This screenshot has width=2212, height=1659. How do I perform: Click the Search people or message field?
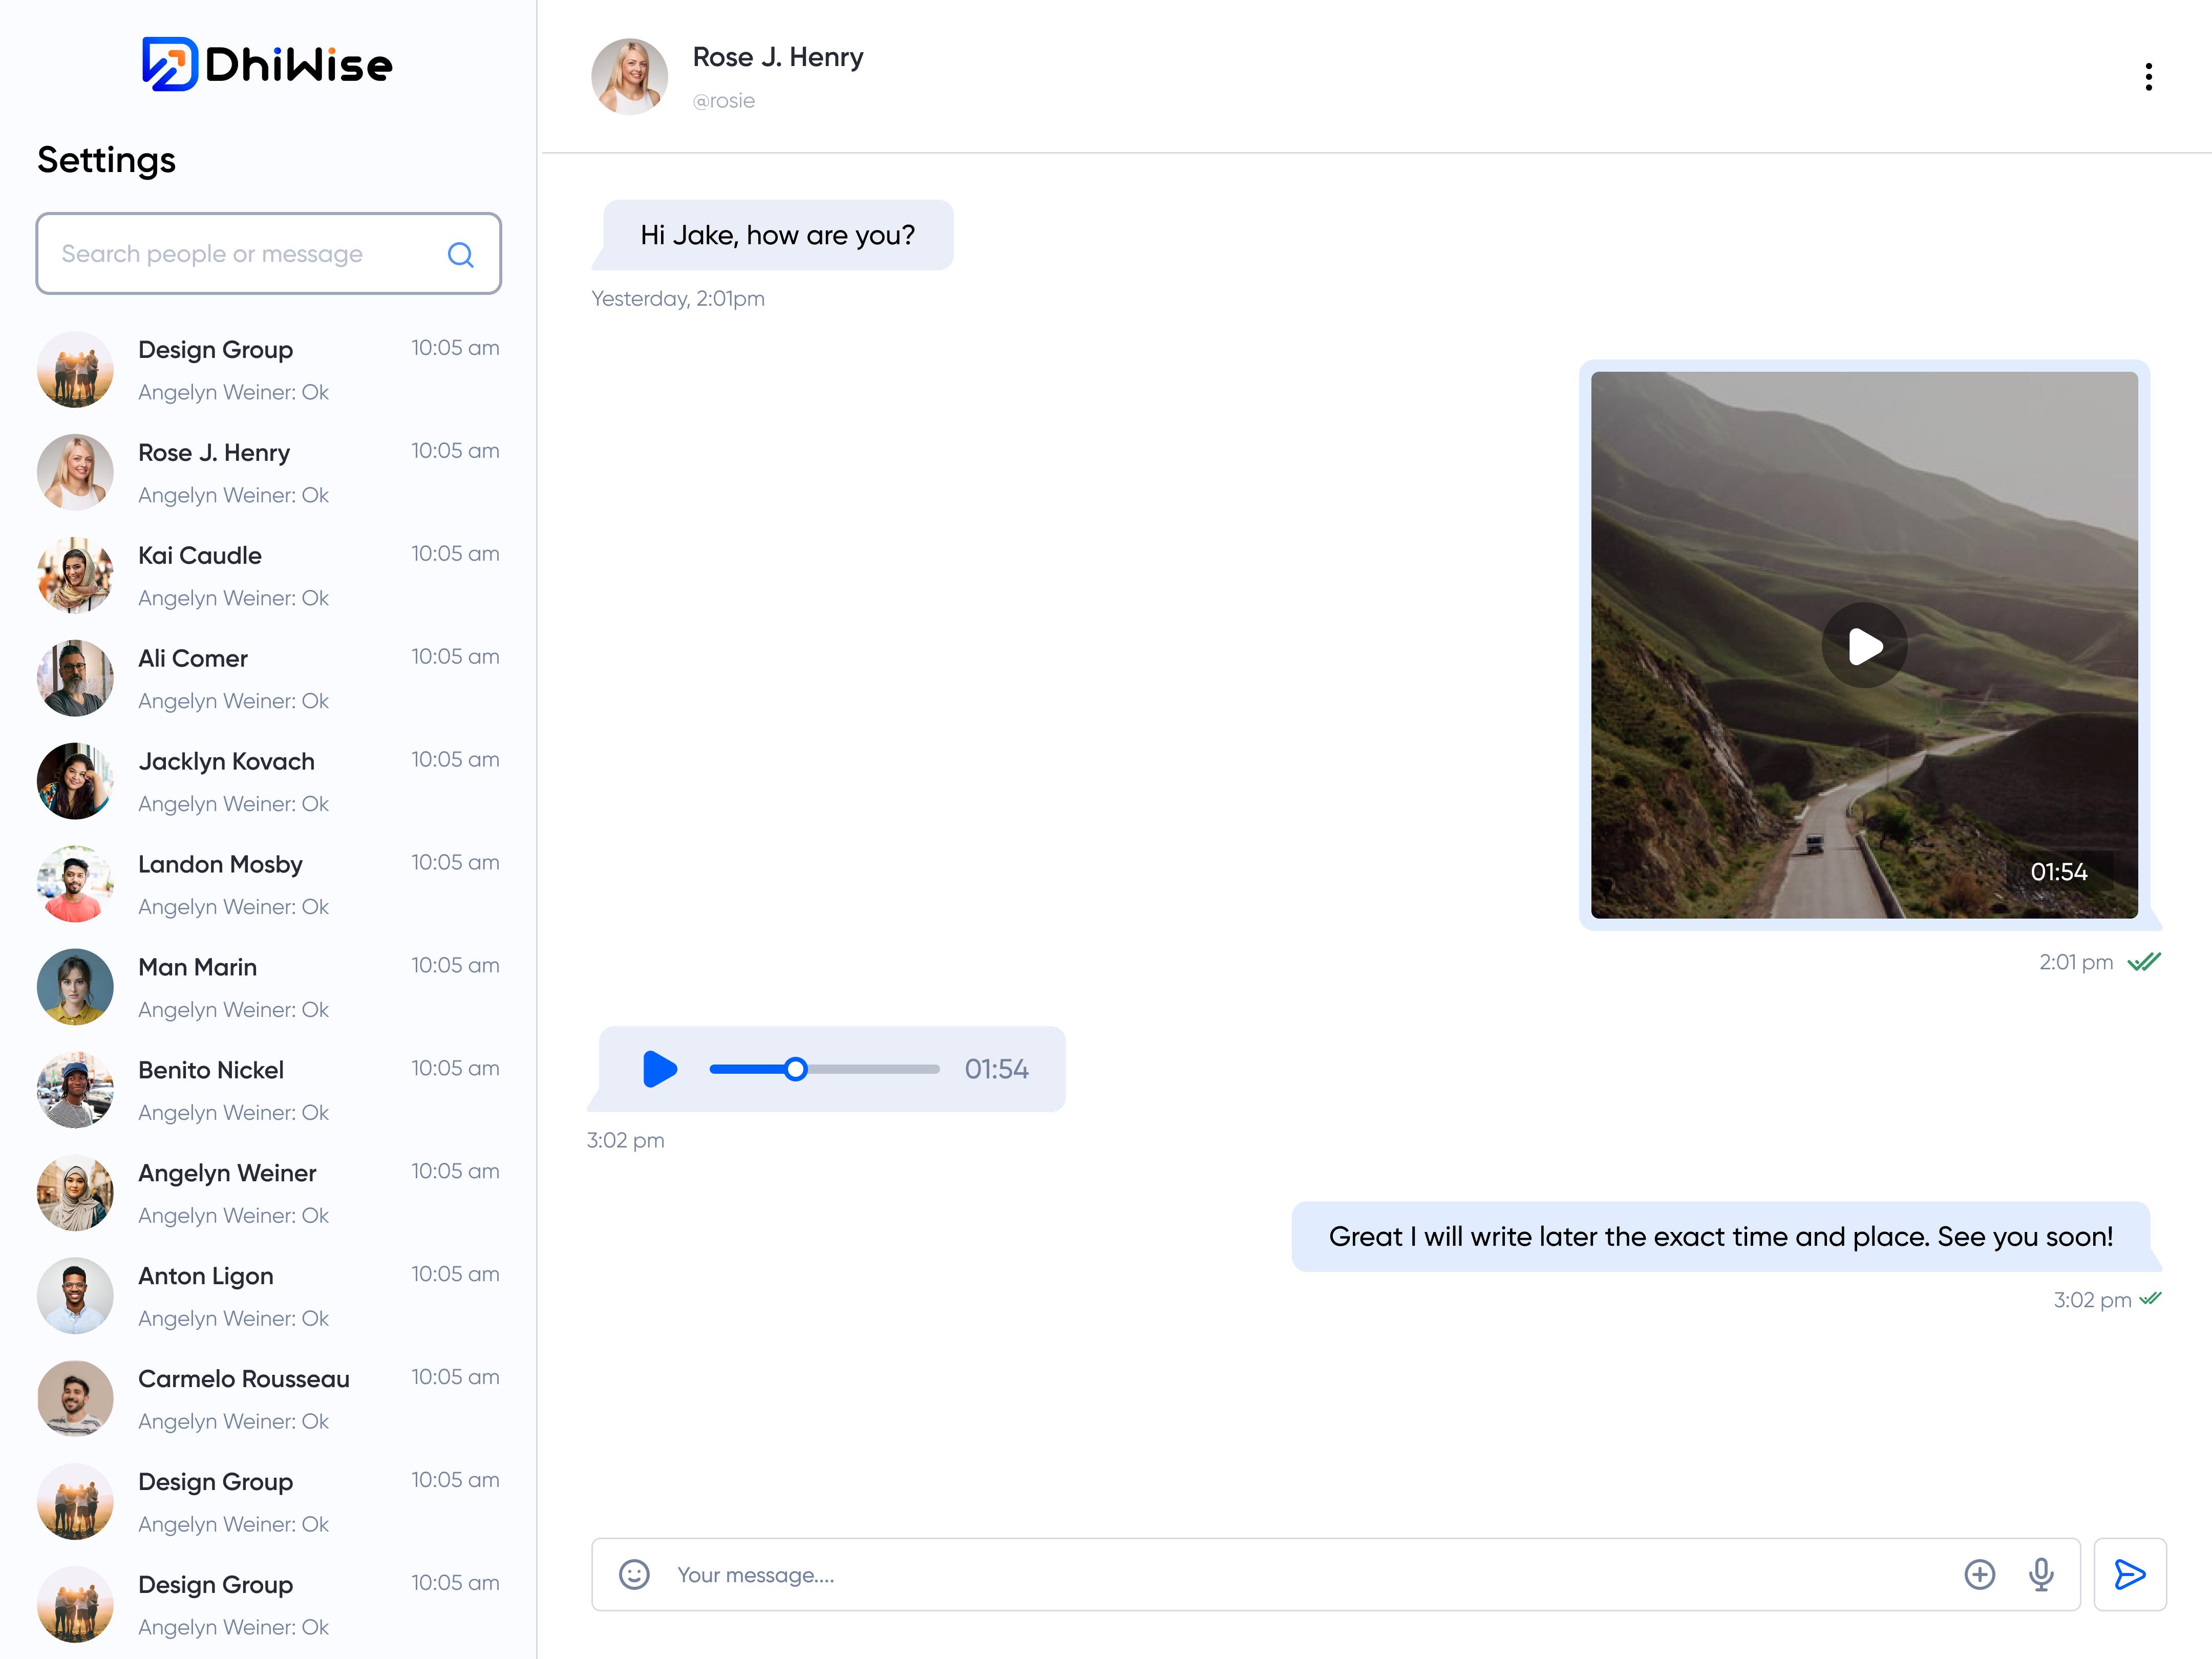click(240, 254)
